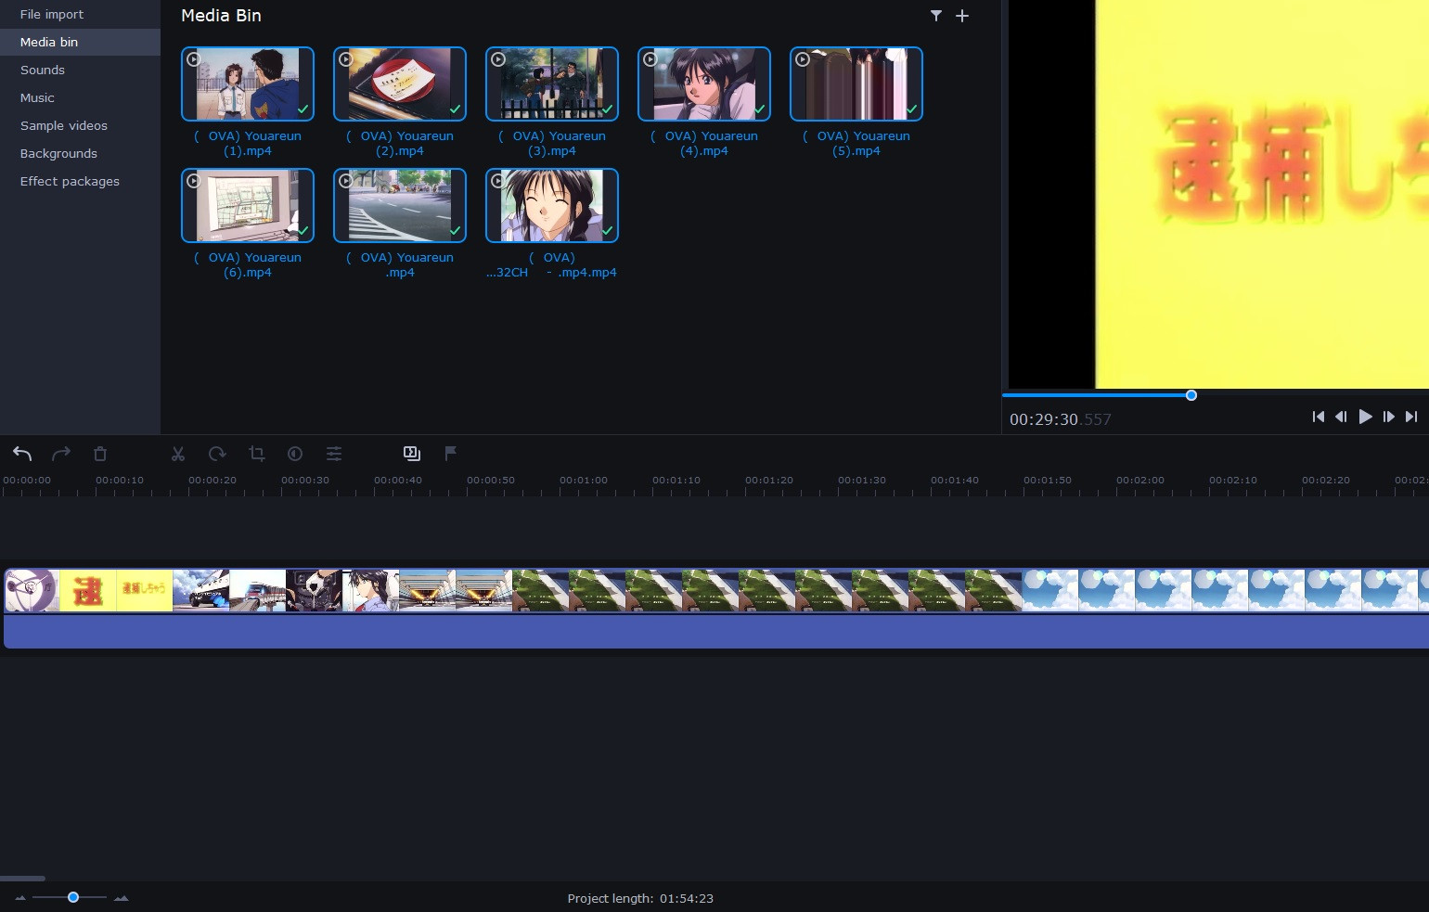Viewport: 1429px width, 912px height.
Task: Select thumbnail Youareun (2).mp4
Action: click(400, 84)
